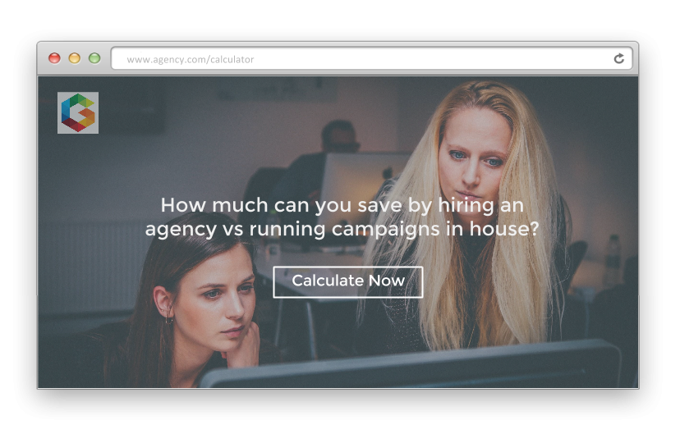Click the 'agency vs running campaigns' text line
The height and width of the screenshot is (443, 680).
pyautogui.click(x=342, y=229)
